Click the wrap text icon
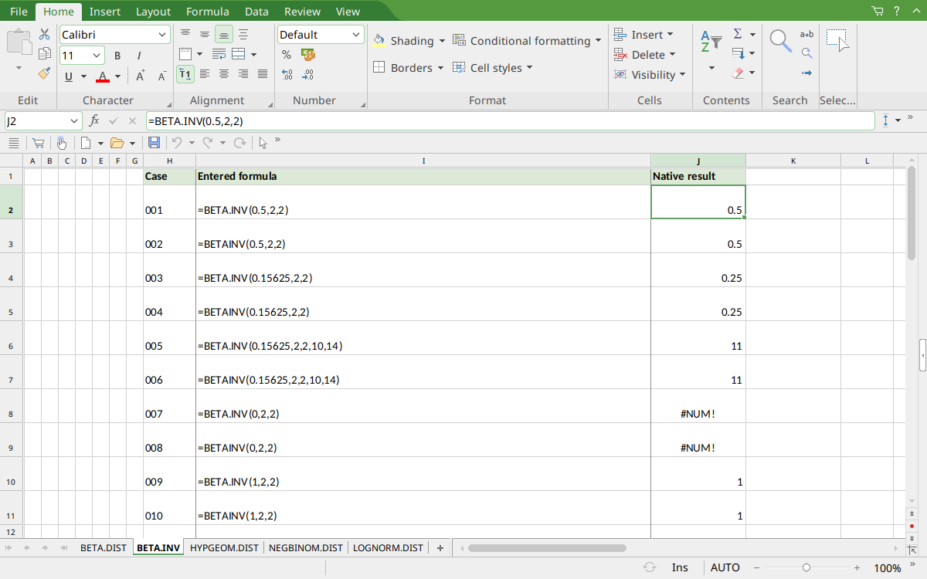Viewport: 927px width, 579px height. click(219, 54)
